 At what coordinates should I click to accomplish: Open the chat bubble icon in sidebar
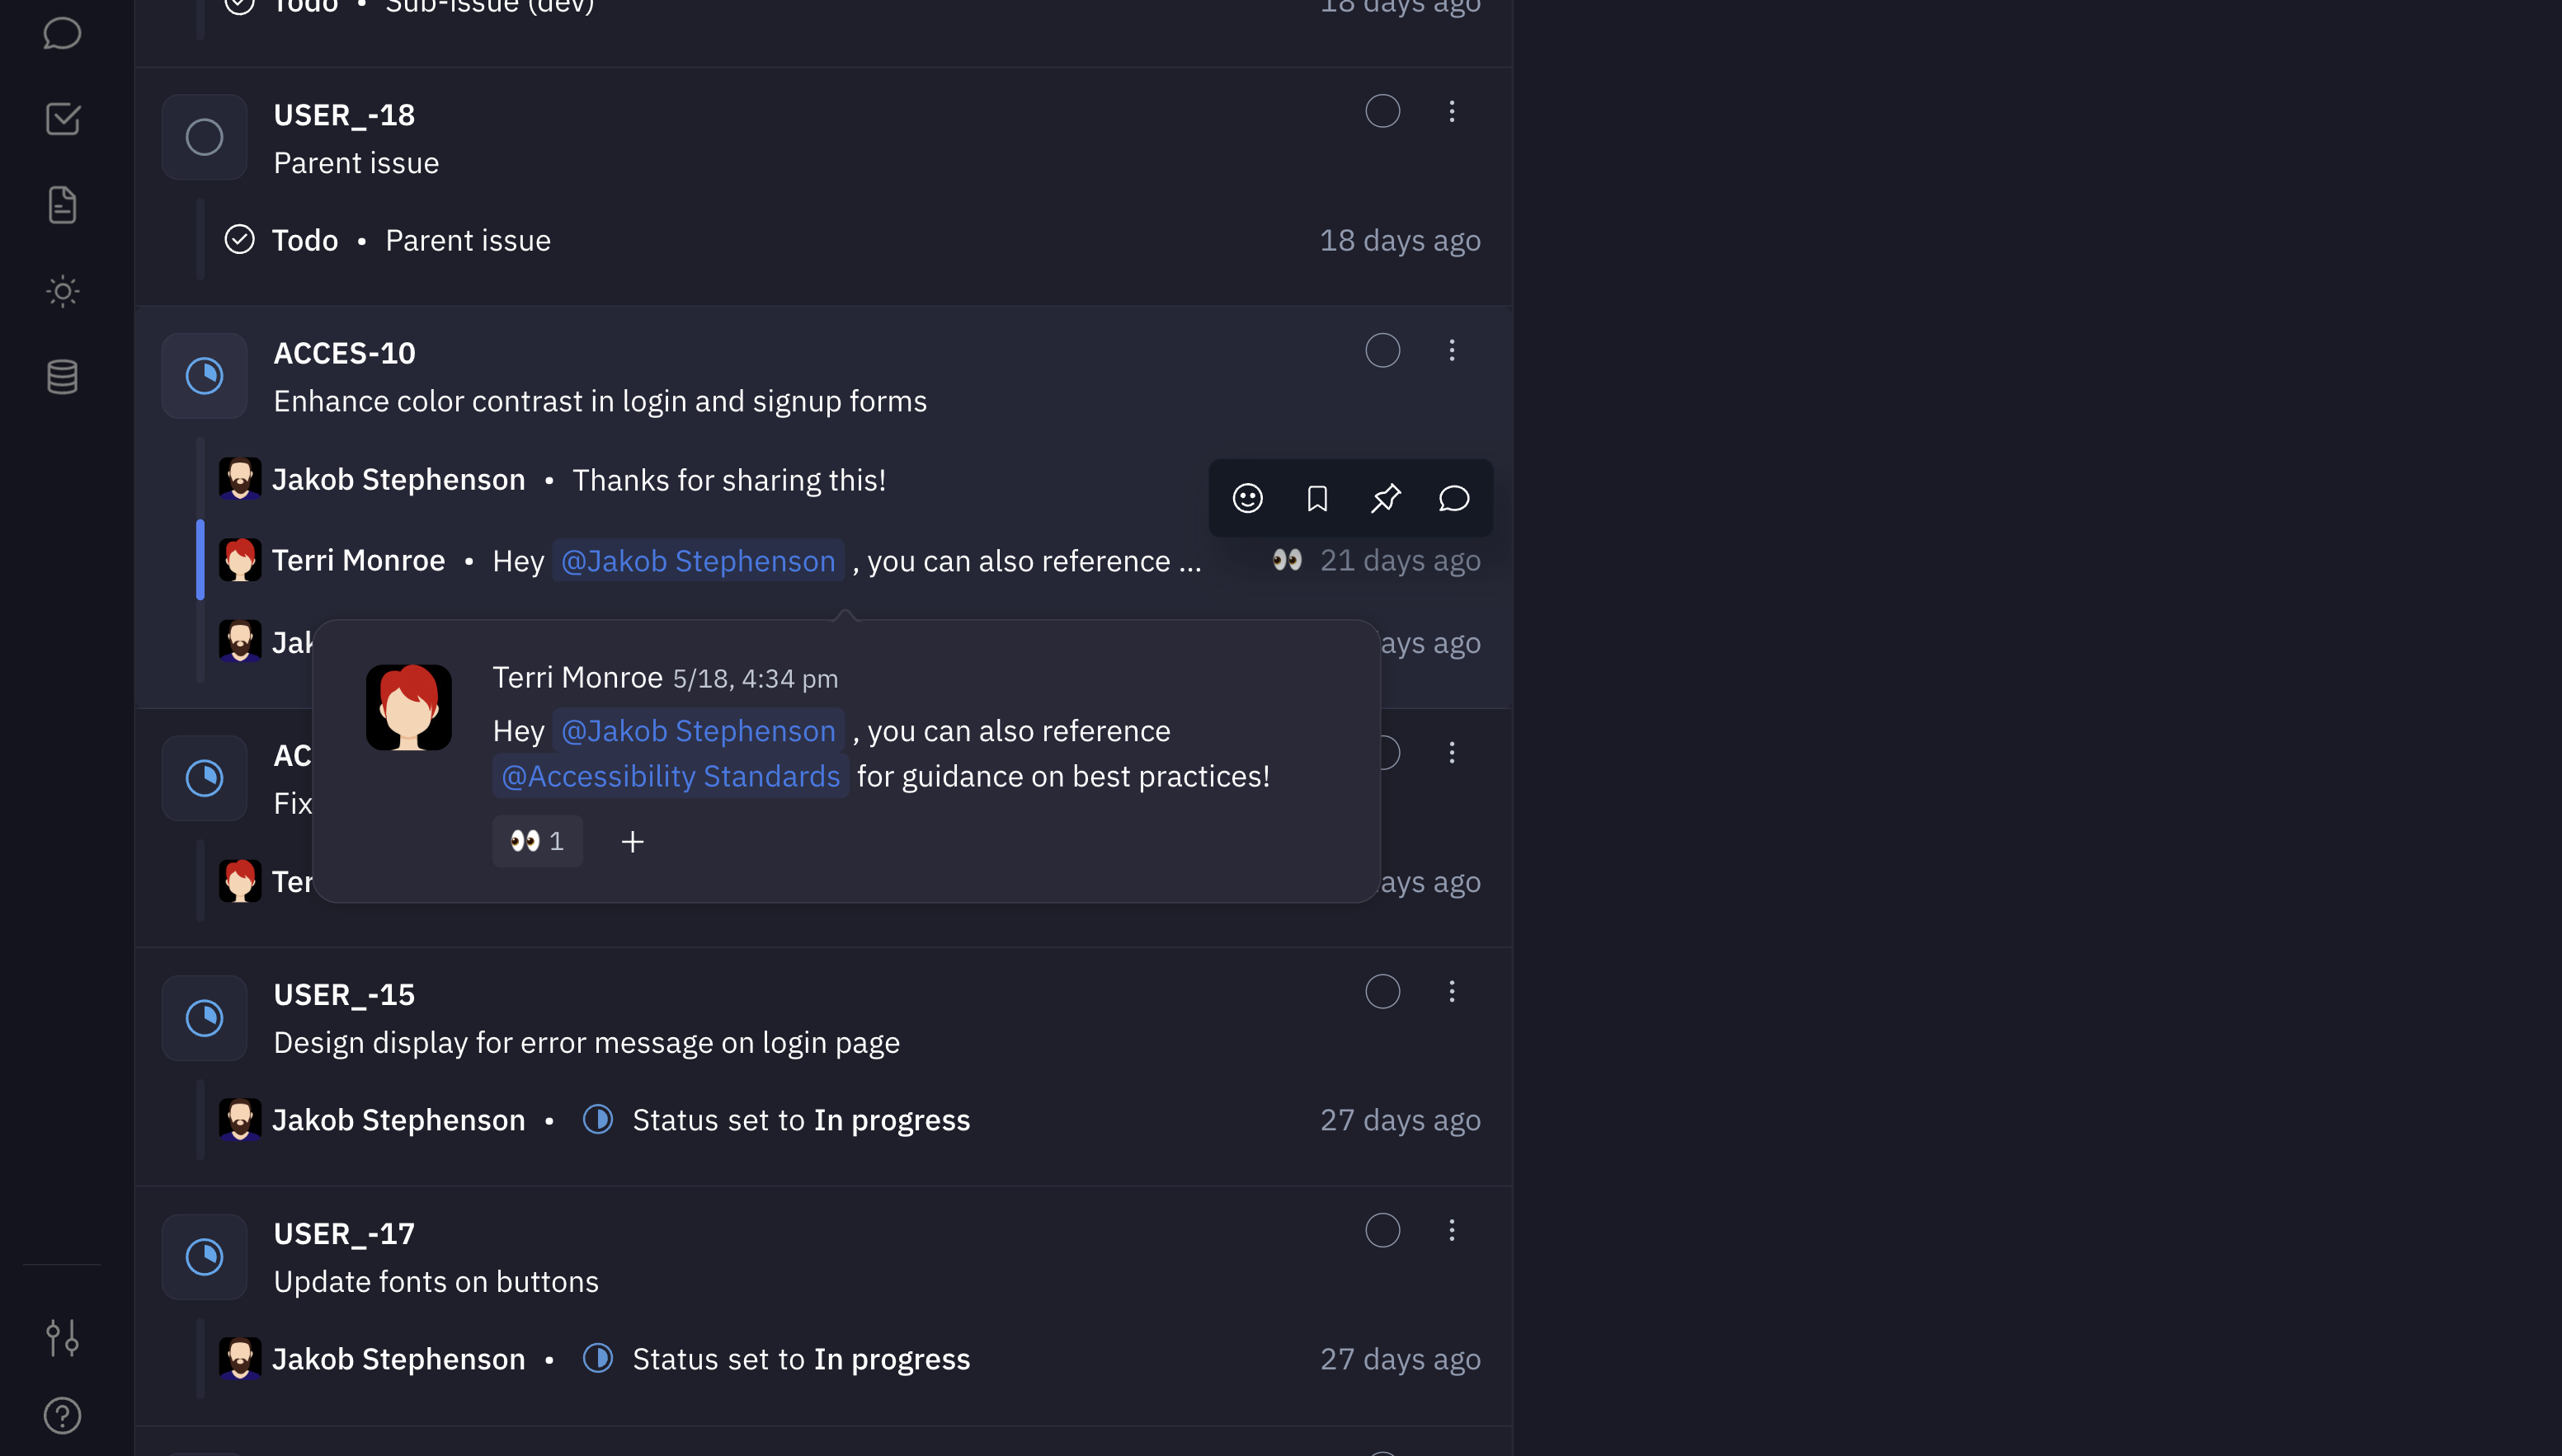(x=62, y=33)
